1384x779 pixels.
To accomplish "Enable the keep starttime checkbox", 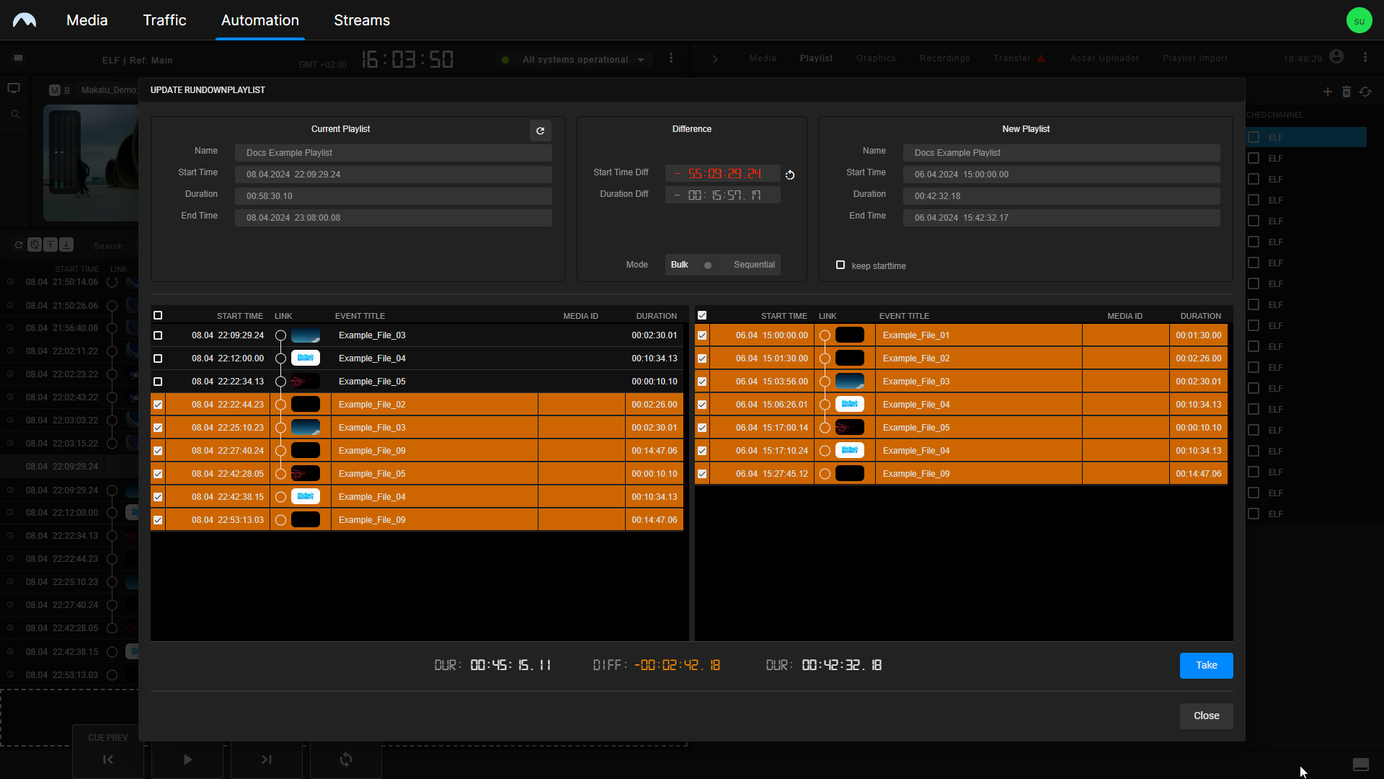I will pyautogui.click(x=840, y=265).
